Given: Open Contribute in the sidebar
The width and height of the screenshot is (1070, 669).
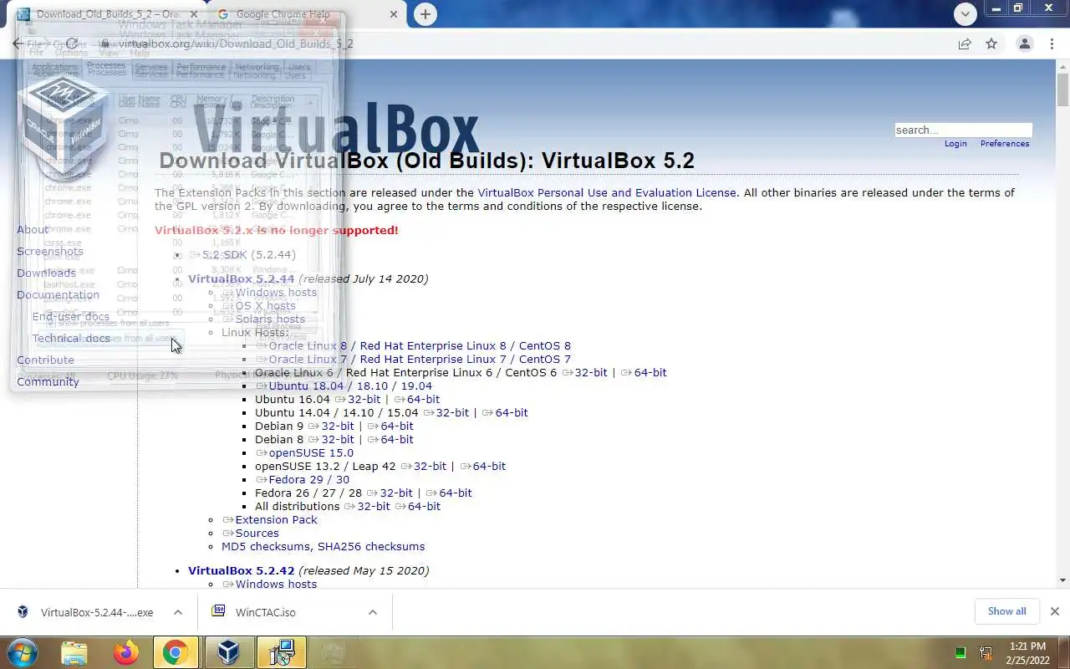Looking at the screenshot, I should [45, 360].
